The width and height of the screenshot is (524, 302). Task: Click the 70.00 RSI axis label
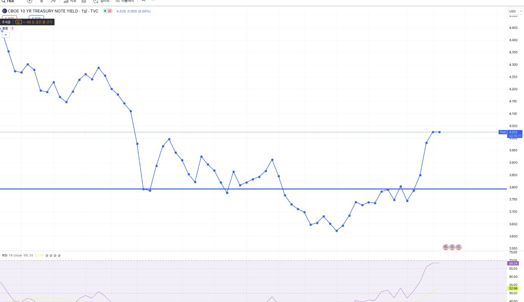513,260
